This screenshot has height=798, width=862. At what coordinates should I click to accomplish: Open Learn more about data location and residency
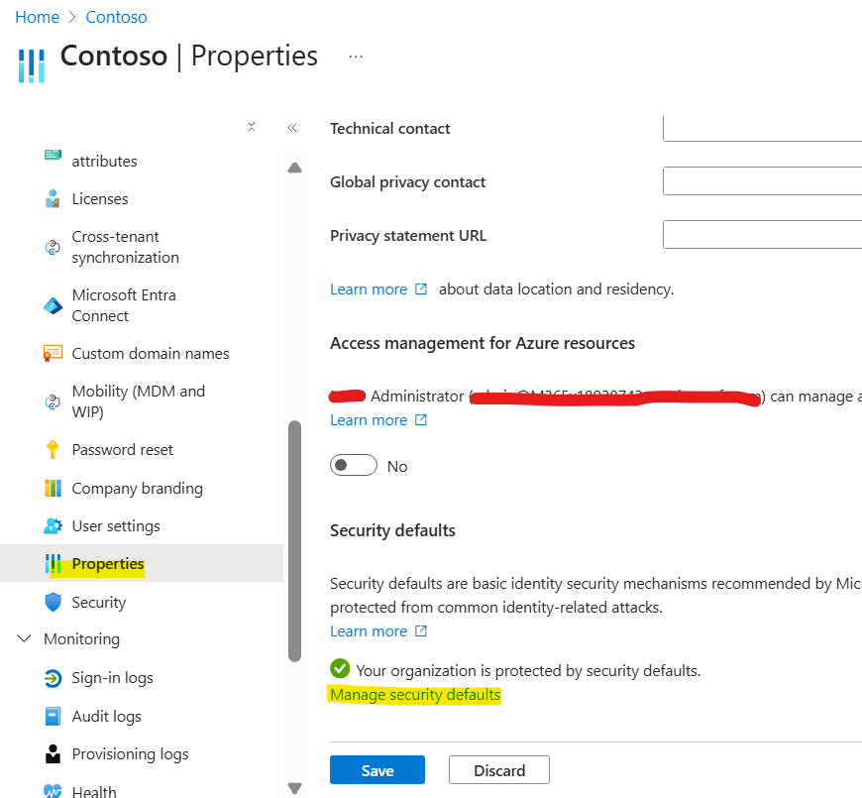[x=368, y=288]
